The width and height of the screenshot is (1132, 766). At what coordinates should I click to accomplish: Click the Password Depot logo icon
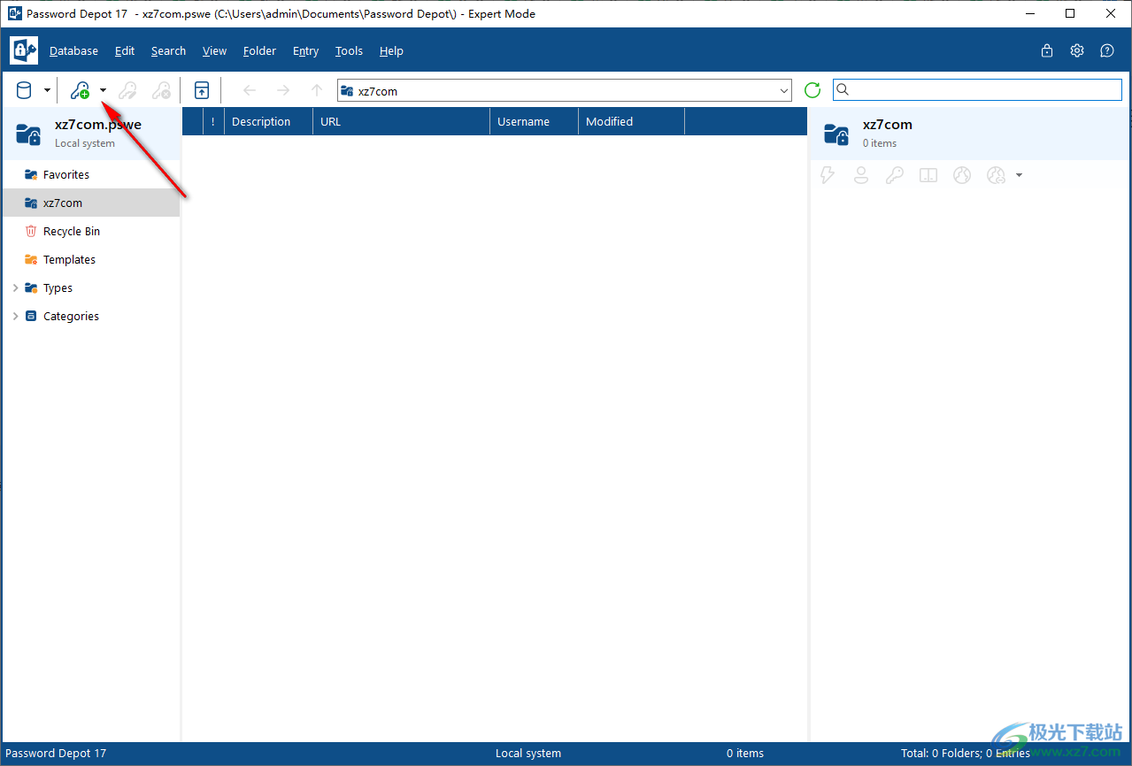[x=24, y=50]
